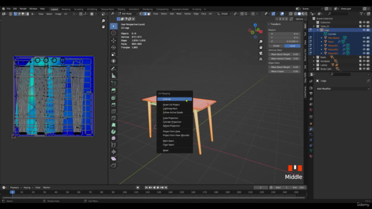Disable render camera for Collection row
Image resolution: width=372 pixels, height=209 pixels.
pos(368,22)
